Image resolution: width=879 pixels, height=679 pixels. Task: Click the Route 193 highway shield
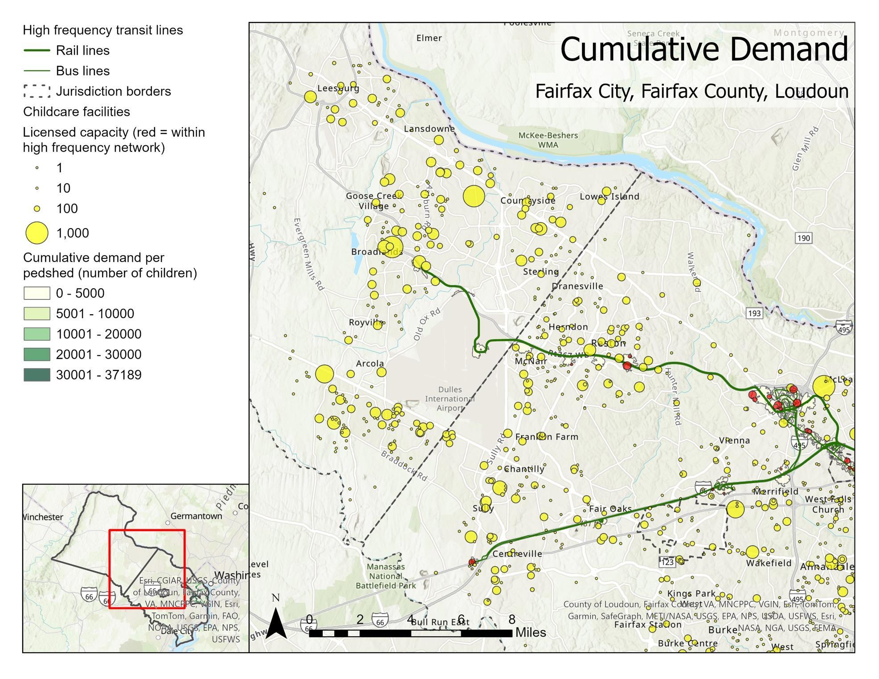click(754, 313)
